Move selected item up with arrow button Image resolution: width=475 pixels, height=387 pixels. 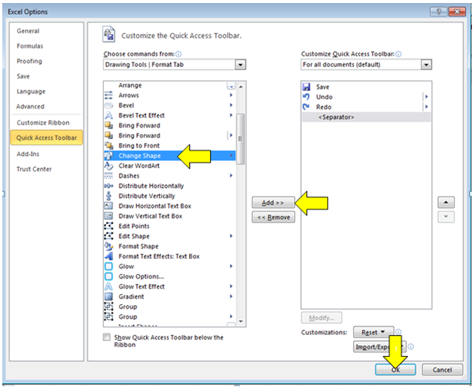coord(446,202)
